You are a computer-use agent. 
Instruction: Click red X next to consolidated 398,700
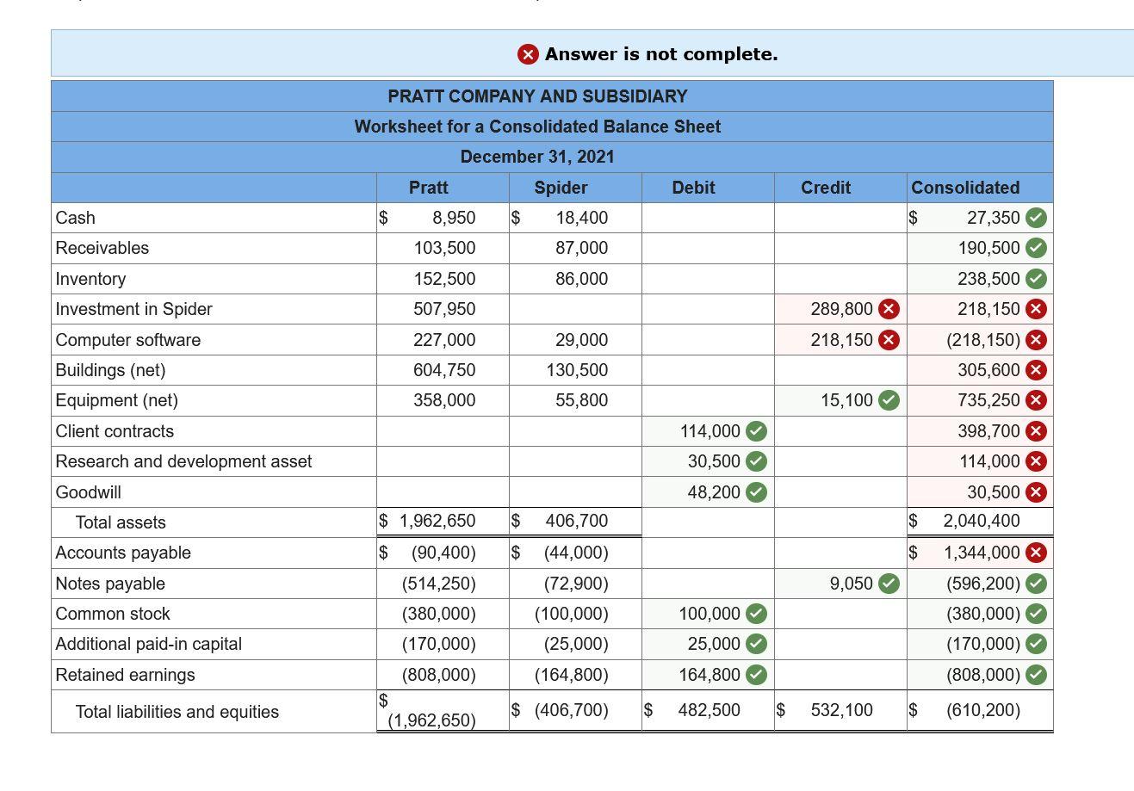1037,431
